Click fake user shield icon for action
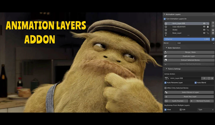215x125 pixels. [x=209, y=78]
